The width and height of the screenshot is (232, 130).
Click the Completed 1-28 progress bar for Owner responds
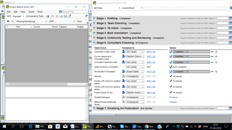191,56
